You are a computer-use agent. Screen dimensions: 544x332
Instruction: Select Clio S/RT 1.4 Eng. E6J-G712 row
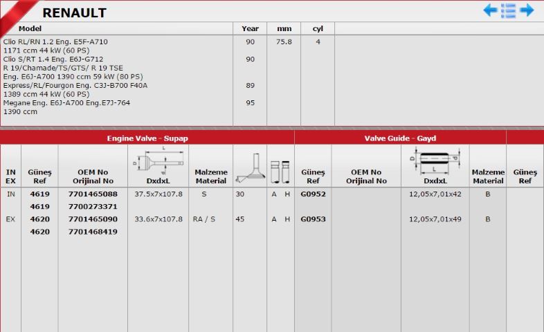click(53, 59)
